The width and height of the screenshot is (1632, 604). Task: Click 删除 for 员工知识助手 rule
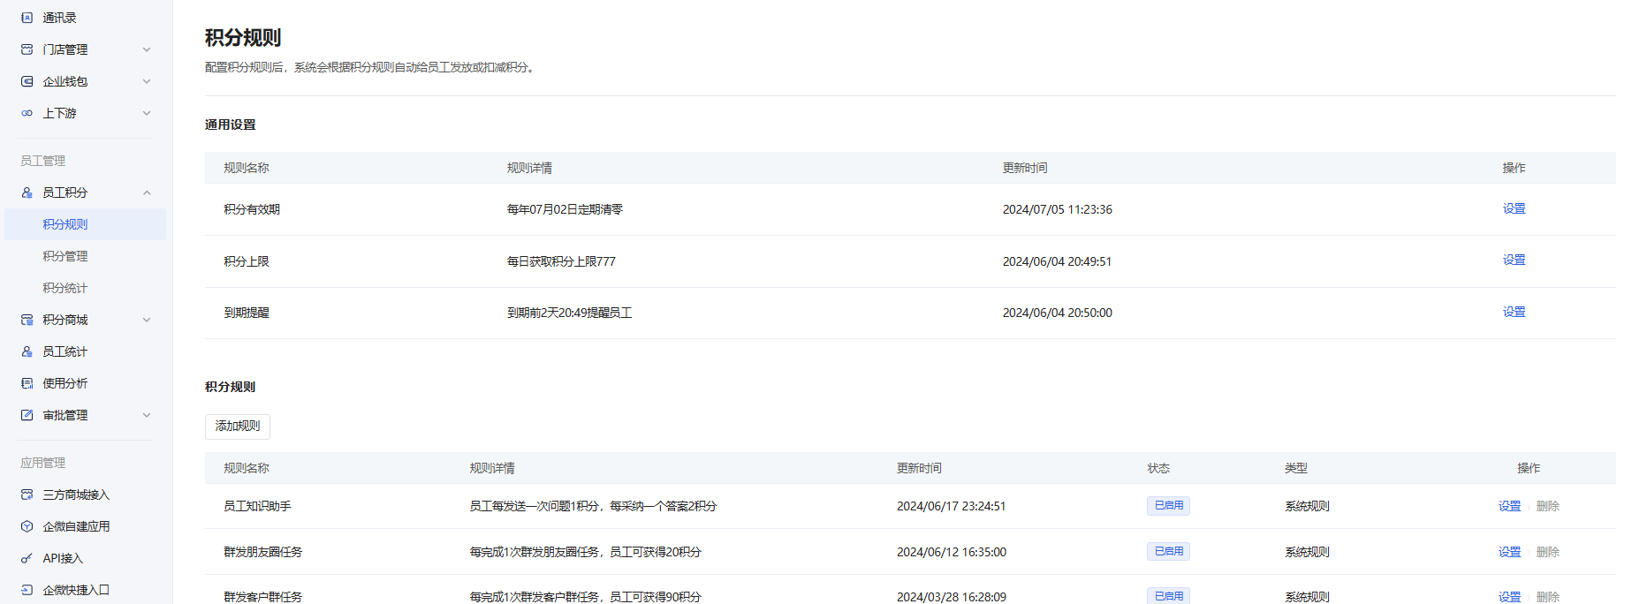[x=1547, y=506]
